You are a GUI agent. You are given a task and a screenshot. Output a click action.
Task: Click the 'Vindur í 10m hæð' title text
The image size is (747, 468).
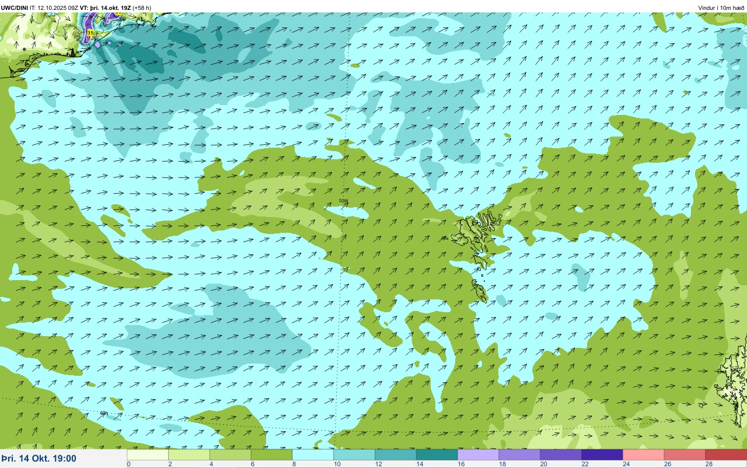721,8
